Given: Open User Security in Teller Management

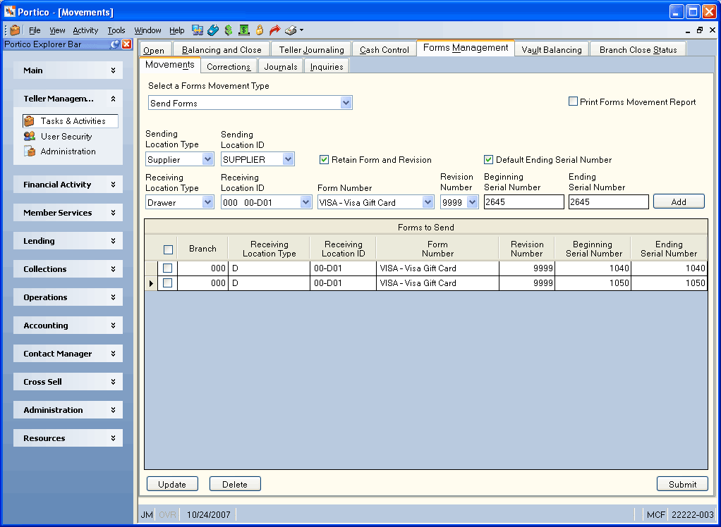Looking at the screenshot, I should point(66,137).
